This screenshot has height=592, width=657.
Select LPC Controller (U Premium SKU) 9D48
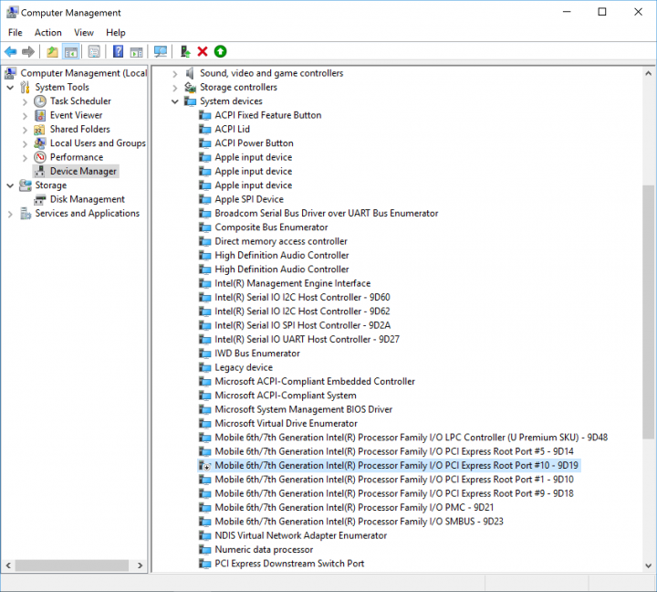point(411,438)
